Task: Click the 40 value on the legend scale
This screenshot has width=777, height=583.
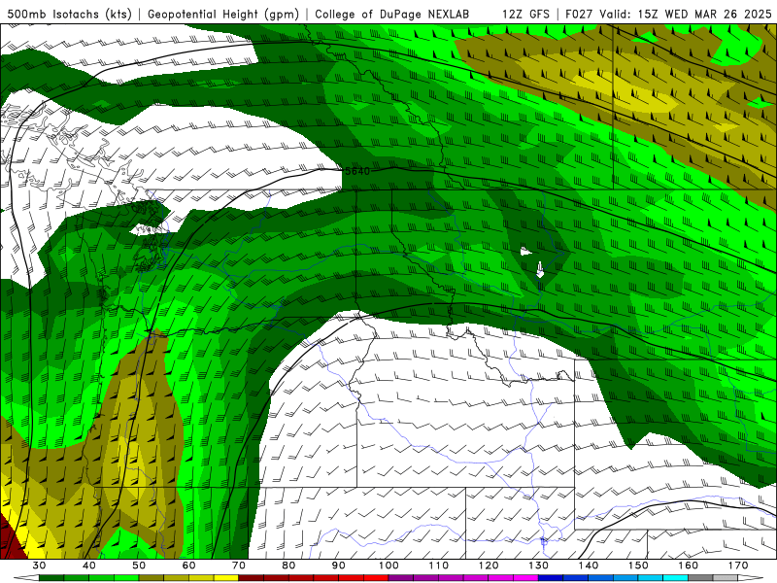Action: point(89,566)
